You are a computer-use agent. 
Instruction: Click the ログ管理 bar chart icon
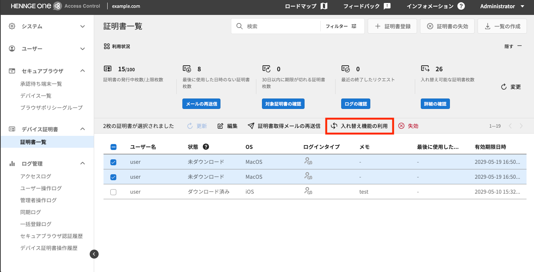pos(12,163)
